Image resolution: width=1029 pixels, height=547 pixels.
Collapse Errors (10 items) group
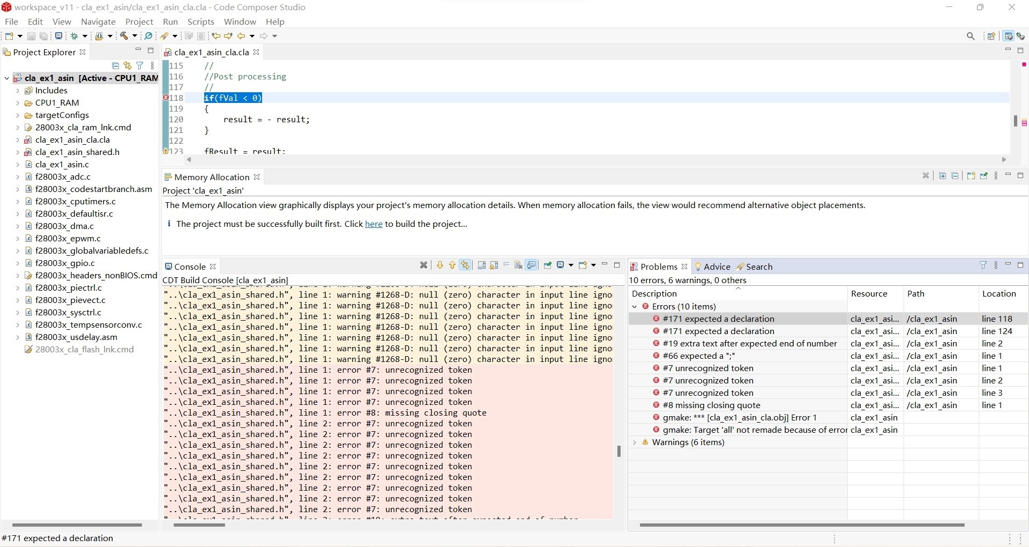click(635, 307)
